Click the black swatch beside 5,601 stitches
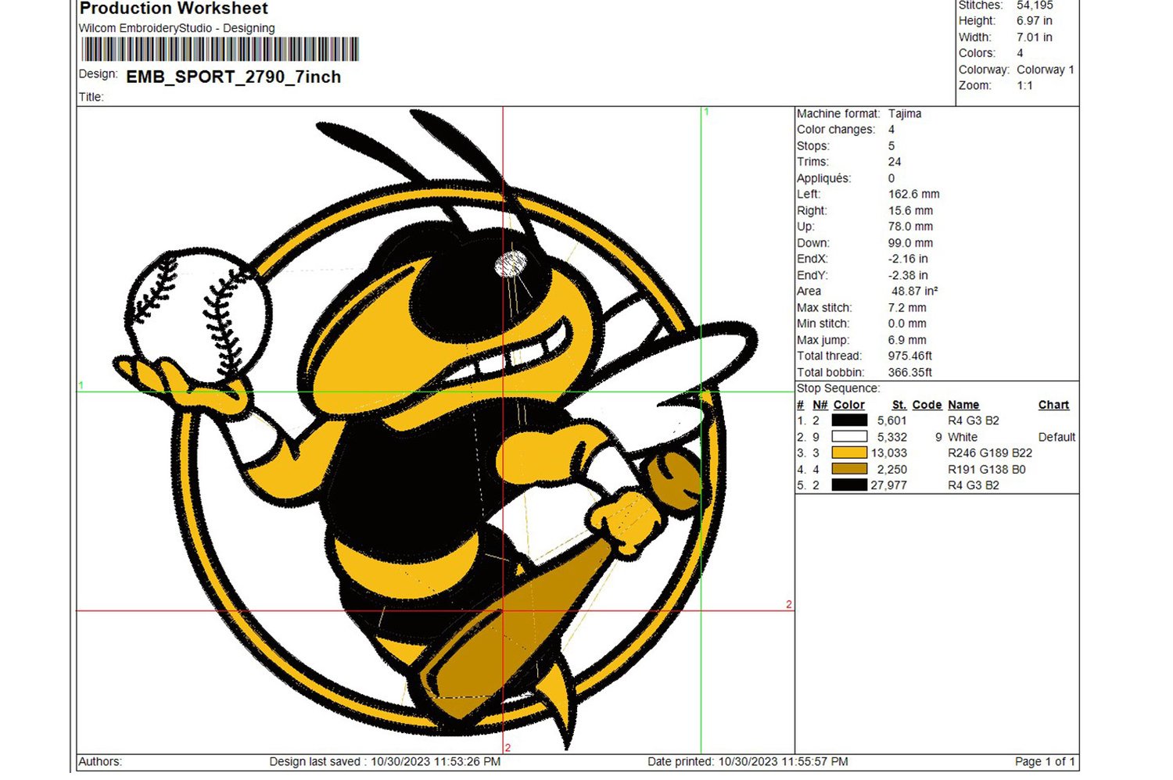 (x=849, y=420)
